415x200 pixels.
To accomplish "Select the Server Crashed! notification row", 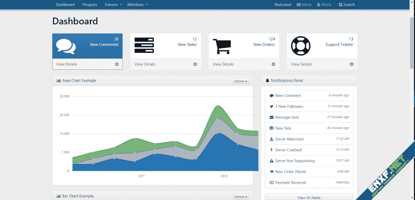I will click(x=309, y=150).
